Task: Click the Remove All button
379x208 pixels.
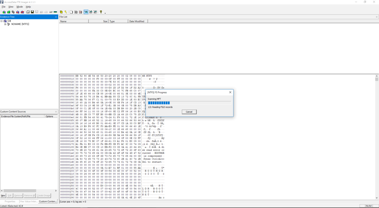Action: [30, 196]
